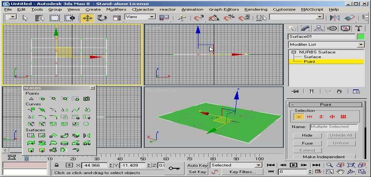
Task: Go to the start frame
Action: (271, 165)
